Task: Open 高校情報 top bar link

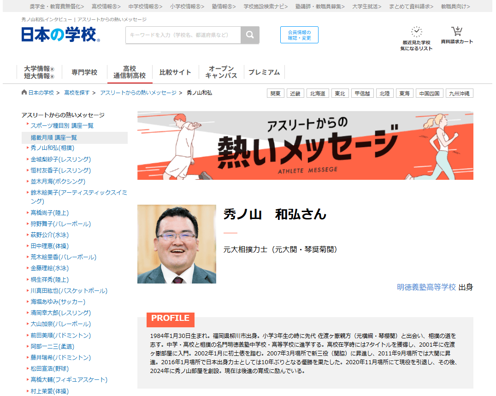Action: (106, 6)
